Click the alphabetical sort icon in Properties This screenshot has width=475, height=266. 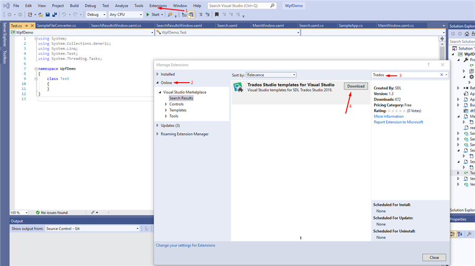[460, 234]
